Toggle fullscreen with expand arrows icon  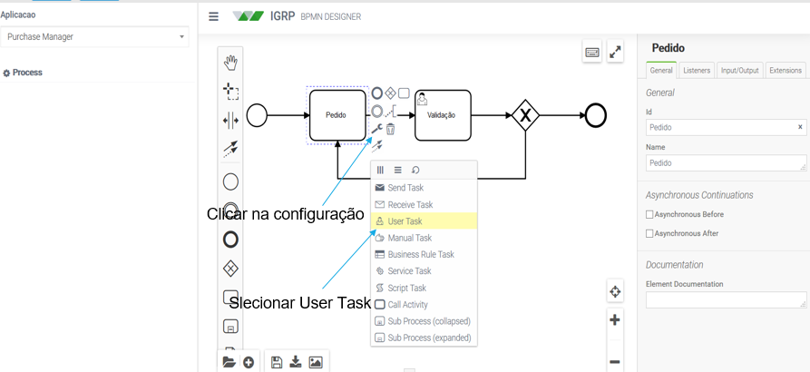tap(615, 52)
